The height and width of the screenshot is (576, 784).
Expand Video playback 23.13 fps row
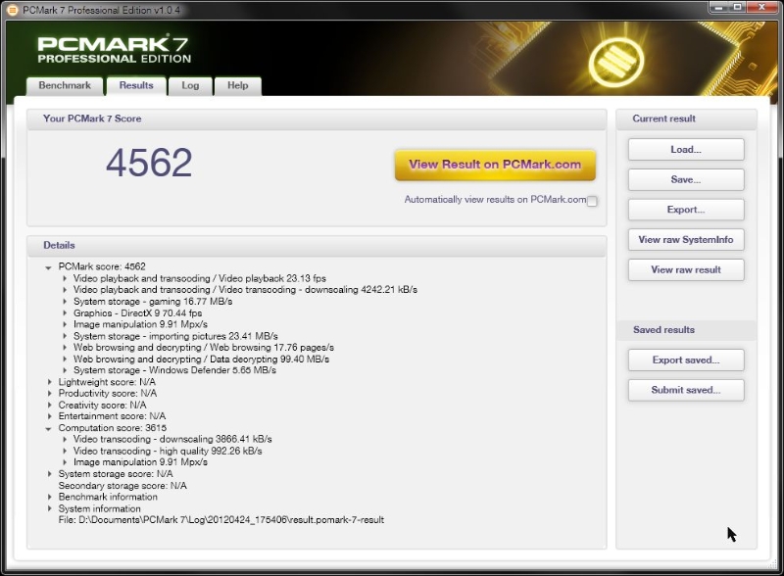[x=65, y=278]
